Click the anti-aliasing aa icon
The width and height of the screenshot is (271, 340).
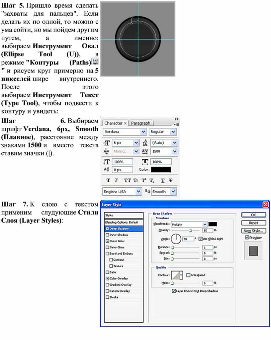[147, 191]
